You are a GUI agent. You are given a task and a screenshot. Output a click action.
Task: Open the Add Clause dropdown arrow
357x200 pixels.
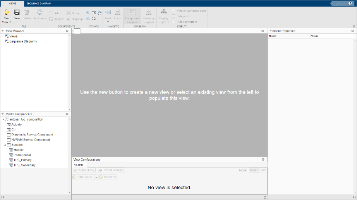pyautogui.click(x=96, y=177)
